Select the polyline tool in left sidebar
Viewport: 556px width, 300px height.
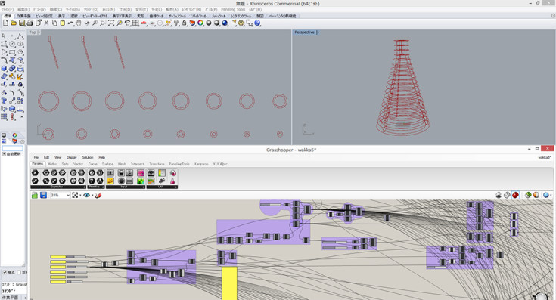click(20, 36)
